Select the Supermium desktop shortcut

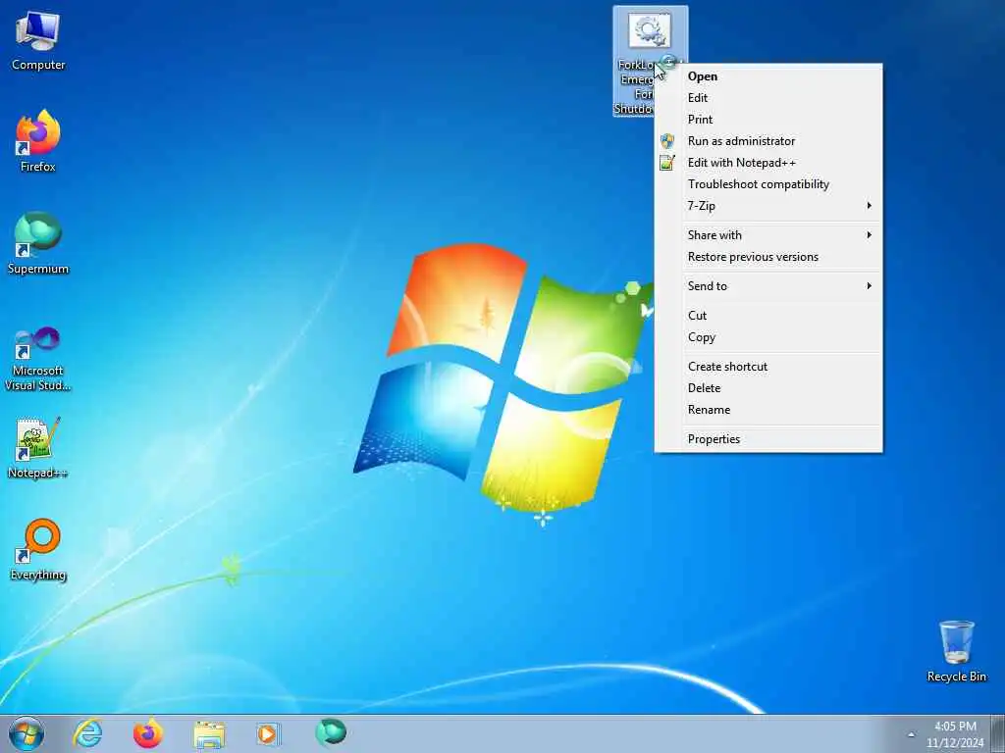38,243
